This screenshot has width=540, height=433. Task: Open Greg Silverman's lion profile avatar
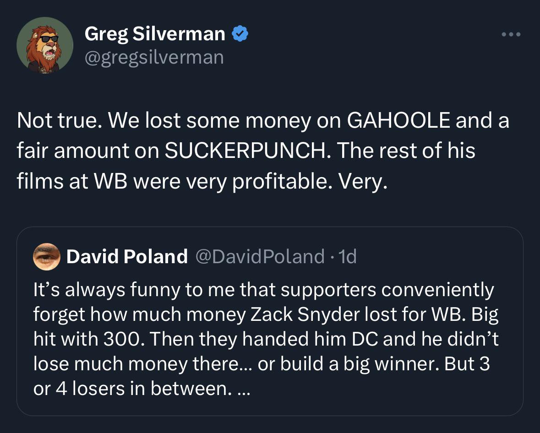click(45, 45)
